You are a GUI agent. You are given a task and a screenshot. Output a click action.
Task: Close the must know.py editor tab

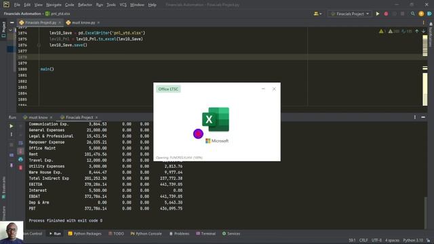click(x=98, y=22)
